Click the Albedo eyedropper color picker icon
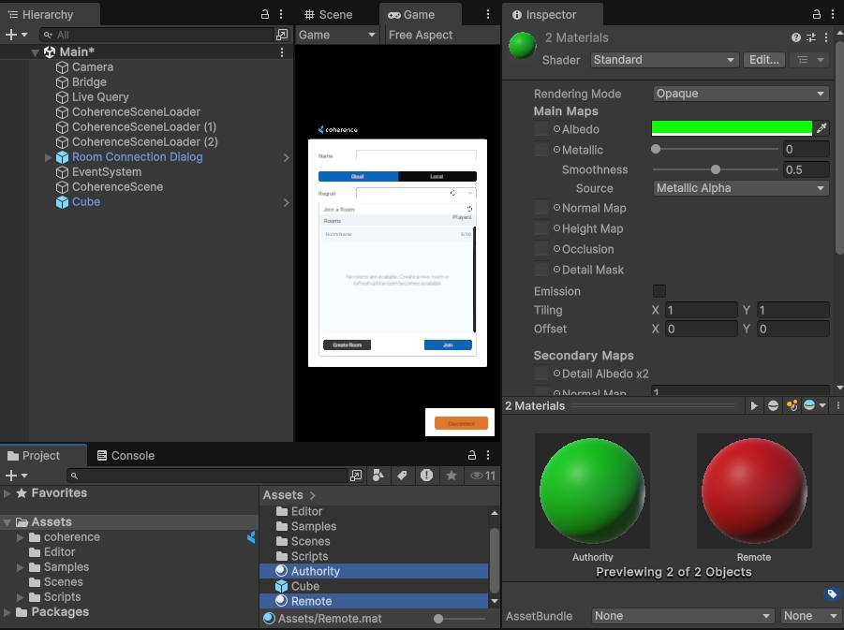Image resolution: width=844 pixels, height=630 pixels. (x=822, y=128)
